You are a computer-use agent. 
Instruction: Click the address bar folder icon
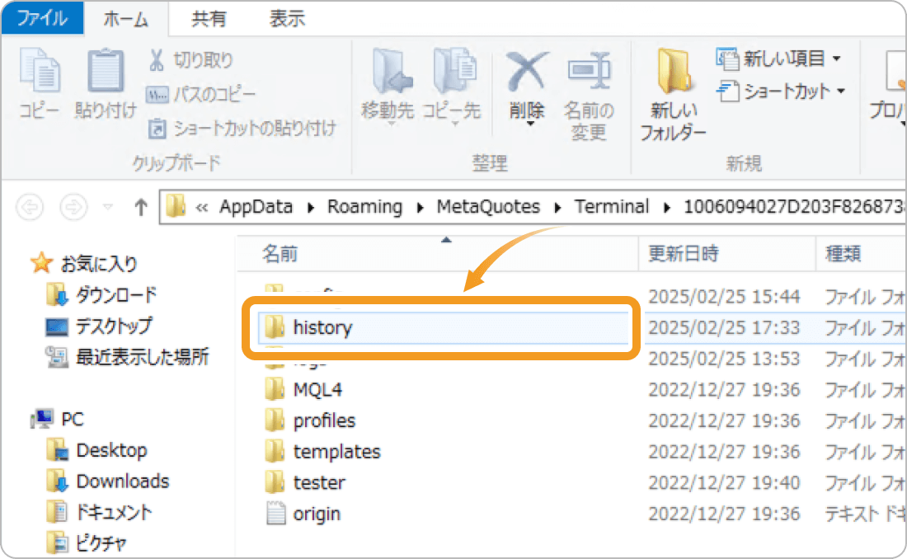[x=176, y=207]
